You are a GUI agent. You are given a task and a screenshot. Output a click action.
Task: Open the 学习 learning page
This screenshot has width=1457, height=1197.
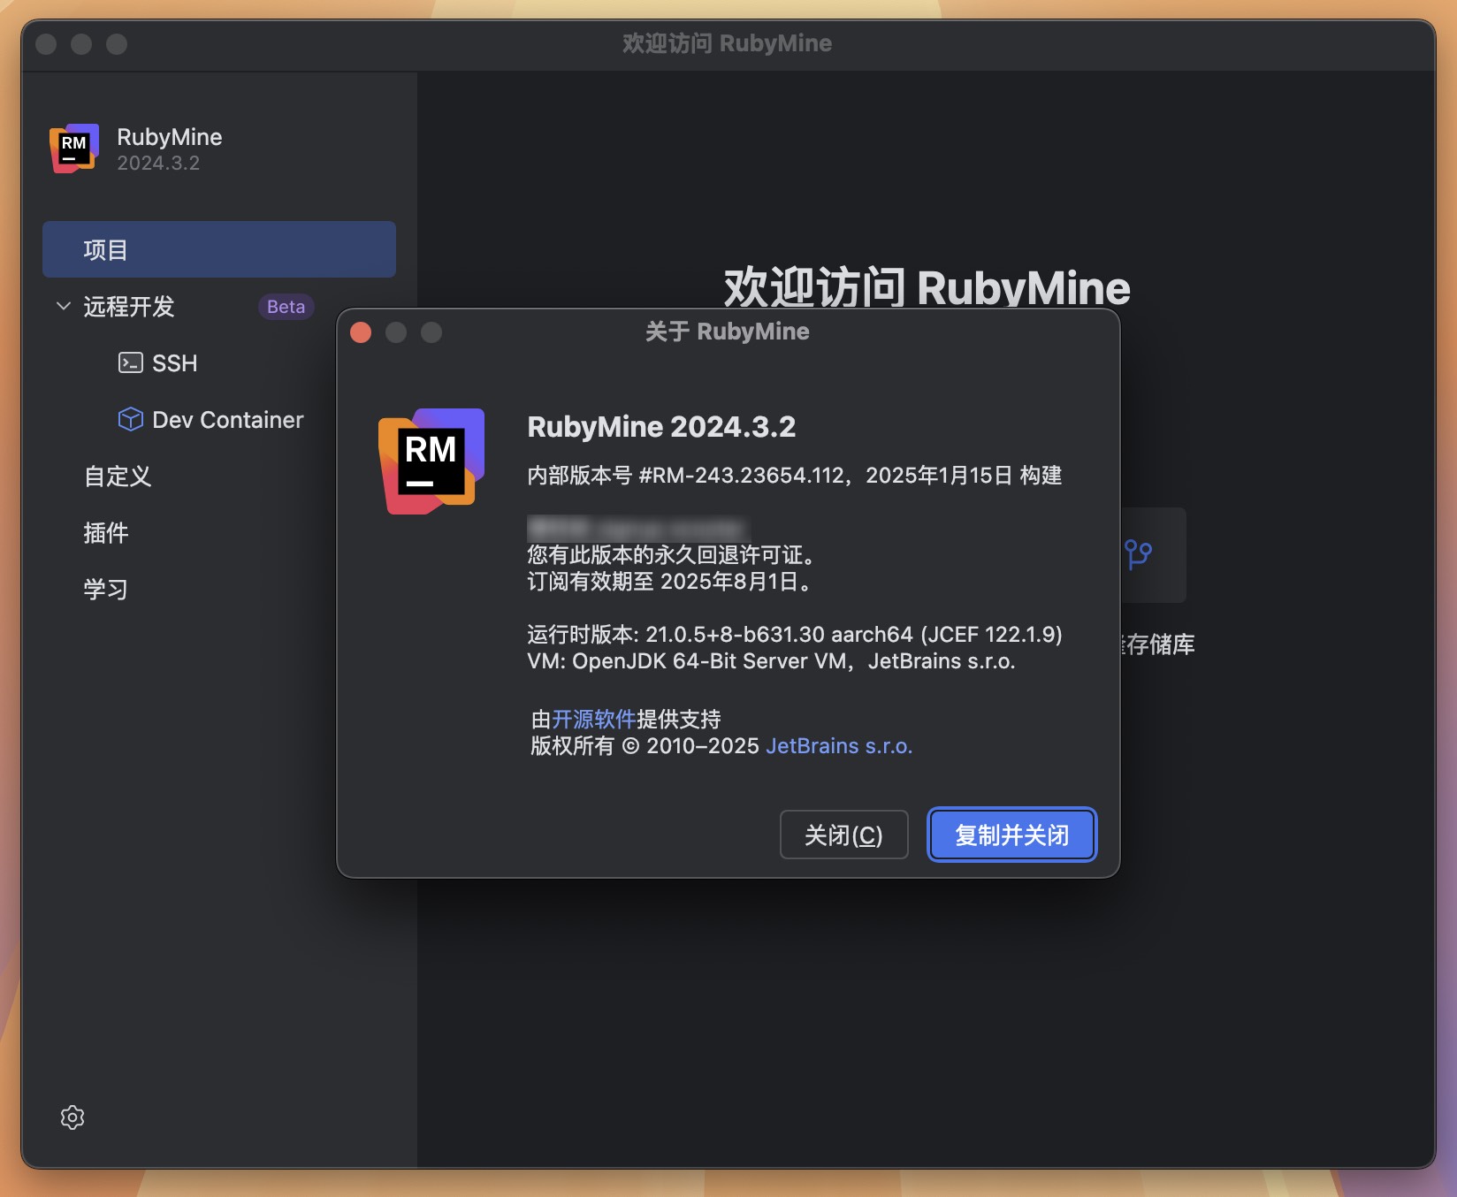tap(106, 590)
